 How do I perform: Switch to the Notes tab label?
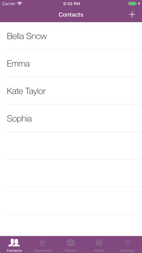[99, 251]
